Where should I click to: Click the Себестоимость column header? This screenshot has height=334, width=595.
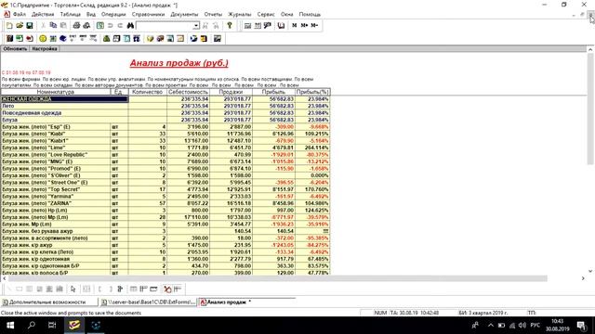(188, 92)
